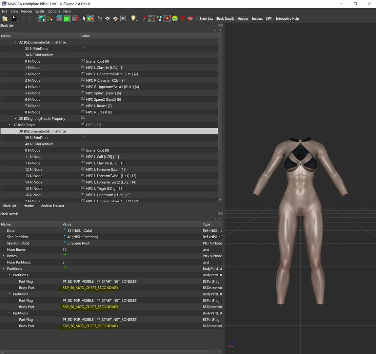Expand the Bones row in Block Details

(3, 256)
